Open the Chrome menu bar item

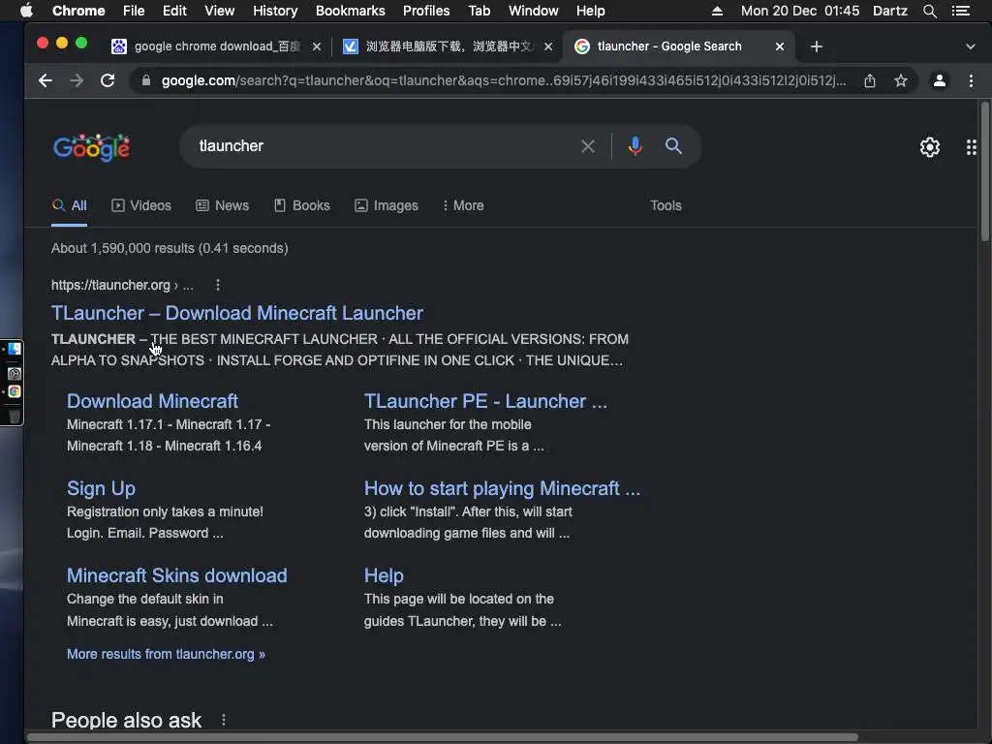78,11
